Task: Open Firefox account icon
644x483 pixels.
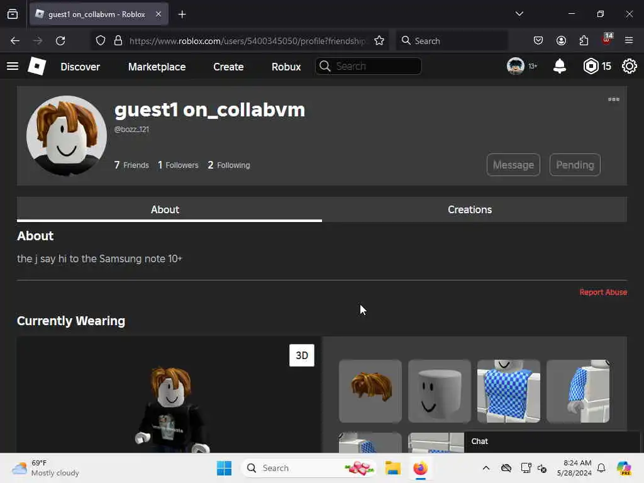Action: pyautogui.click(x=561, y=41)
